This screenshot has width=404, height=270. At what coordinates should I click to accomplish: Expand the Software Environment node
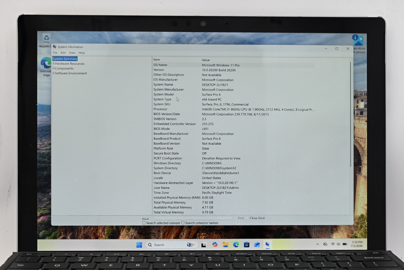click(54, 73)
